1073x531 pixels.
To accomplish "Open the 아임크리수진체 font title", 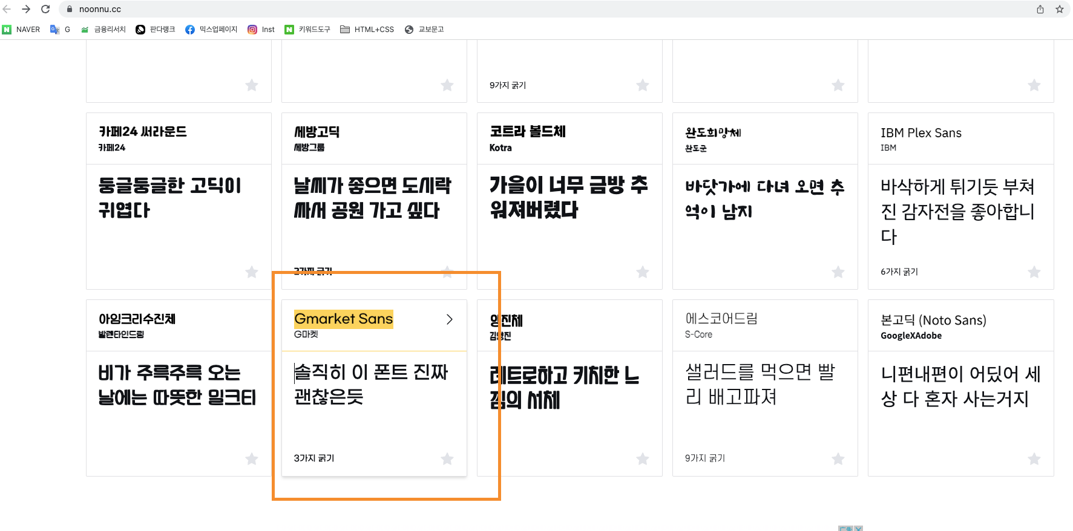I will (x=137, y=319).
